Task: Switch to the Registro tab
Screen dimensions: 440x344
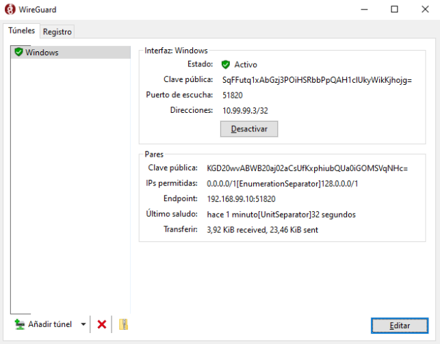Action: click(57, 31)
